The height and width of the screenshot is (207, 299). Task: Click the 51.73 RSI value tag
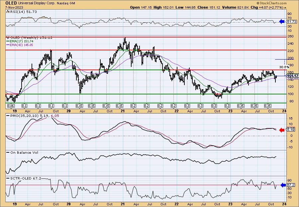coord(291,22)
